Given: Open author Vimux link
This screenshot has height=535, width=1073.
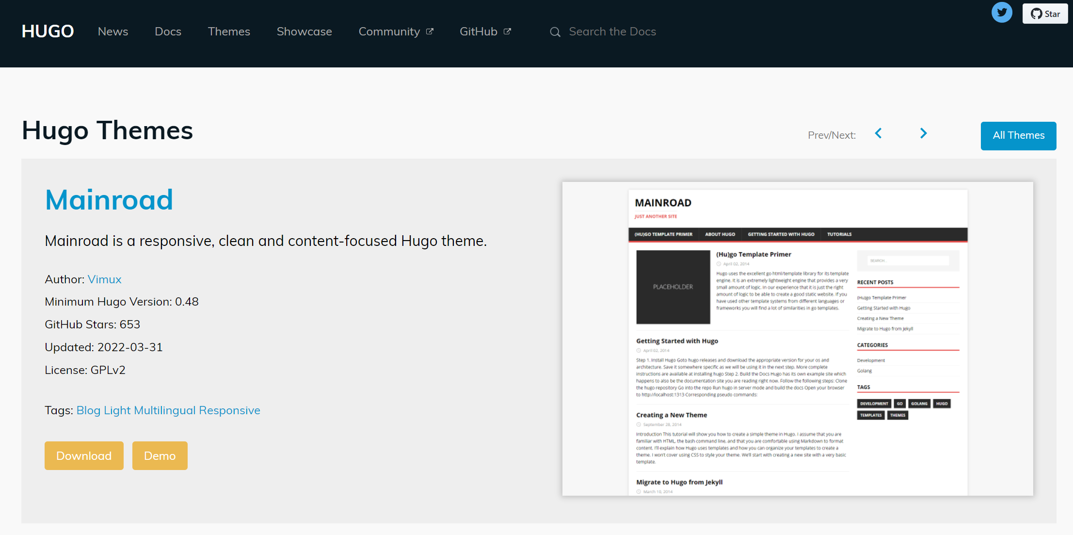Looking at the screenshot, I should (x=105, y=279).
